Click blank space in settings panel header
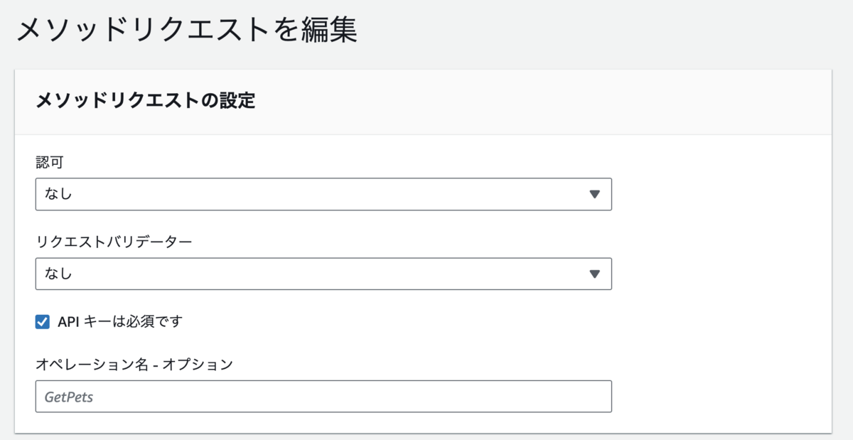The height and width of the screenshot is (440, 853). [x=540, y=101]
